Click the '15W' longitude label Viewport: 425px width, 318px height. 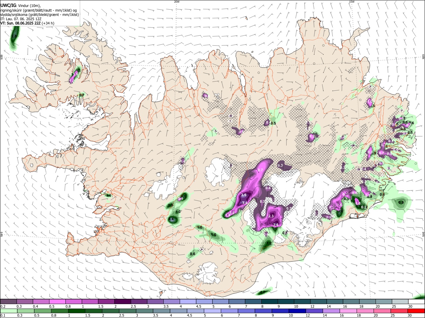click(352, 2)
